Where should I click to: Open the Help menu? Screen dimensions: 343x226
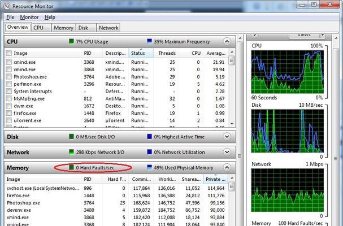50,18
